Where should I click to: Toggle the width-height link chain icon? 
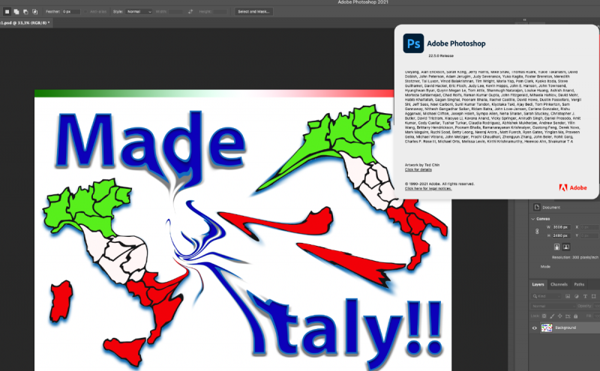[x=537, y=232]
